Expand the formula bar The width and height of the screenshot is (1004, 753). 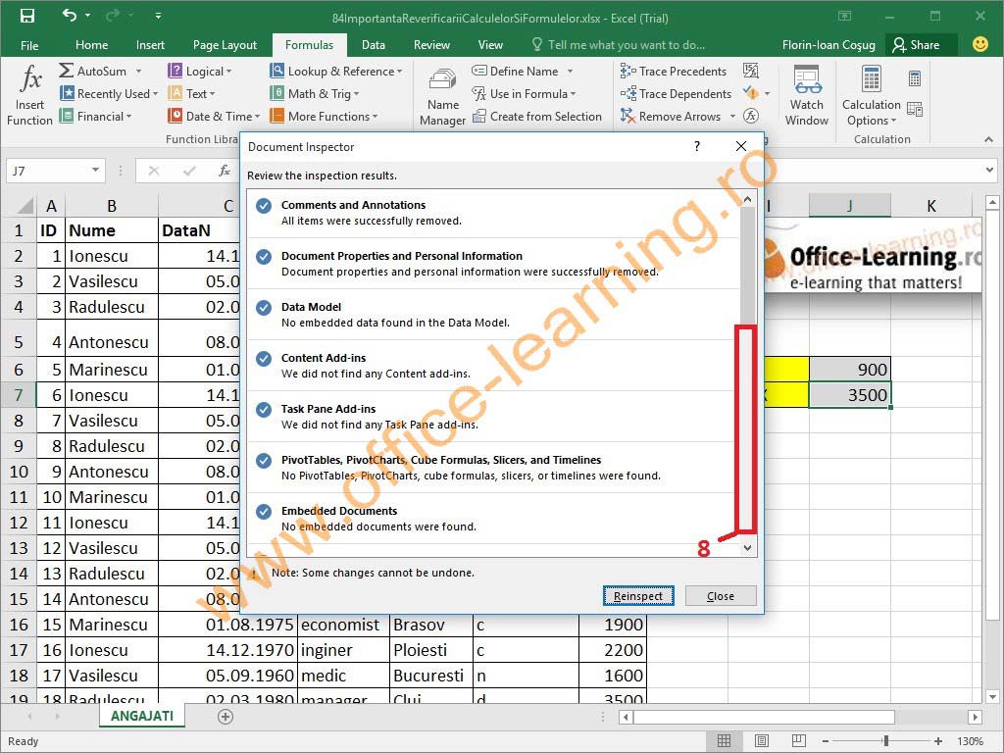click(990, 171)
